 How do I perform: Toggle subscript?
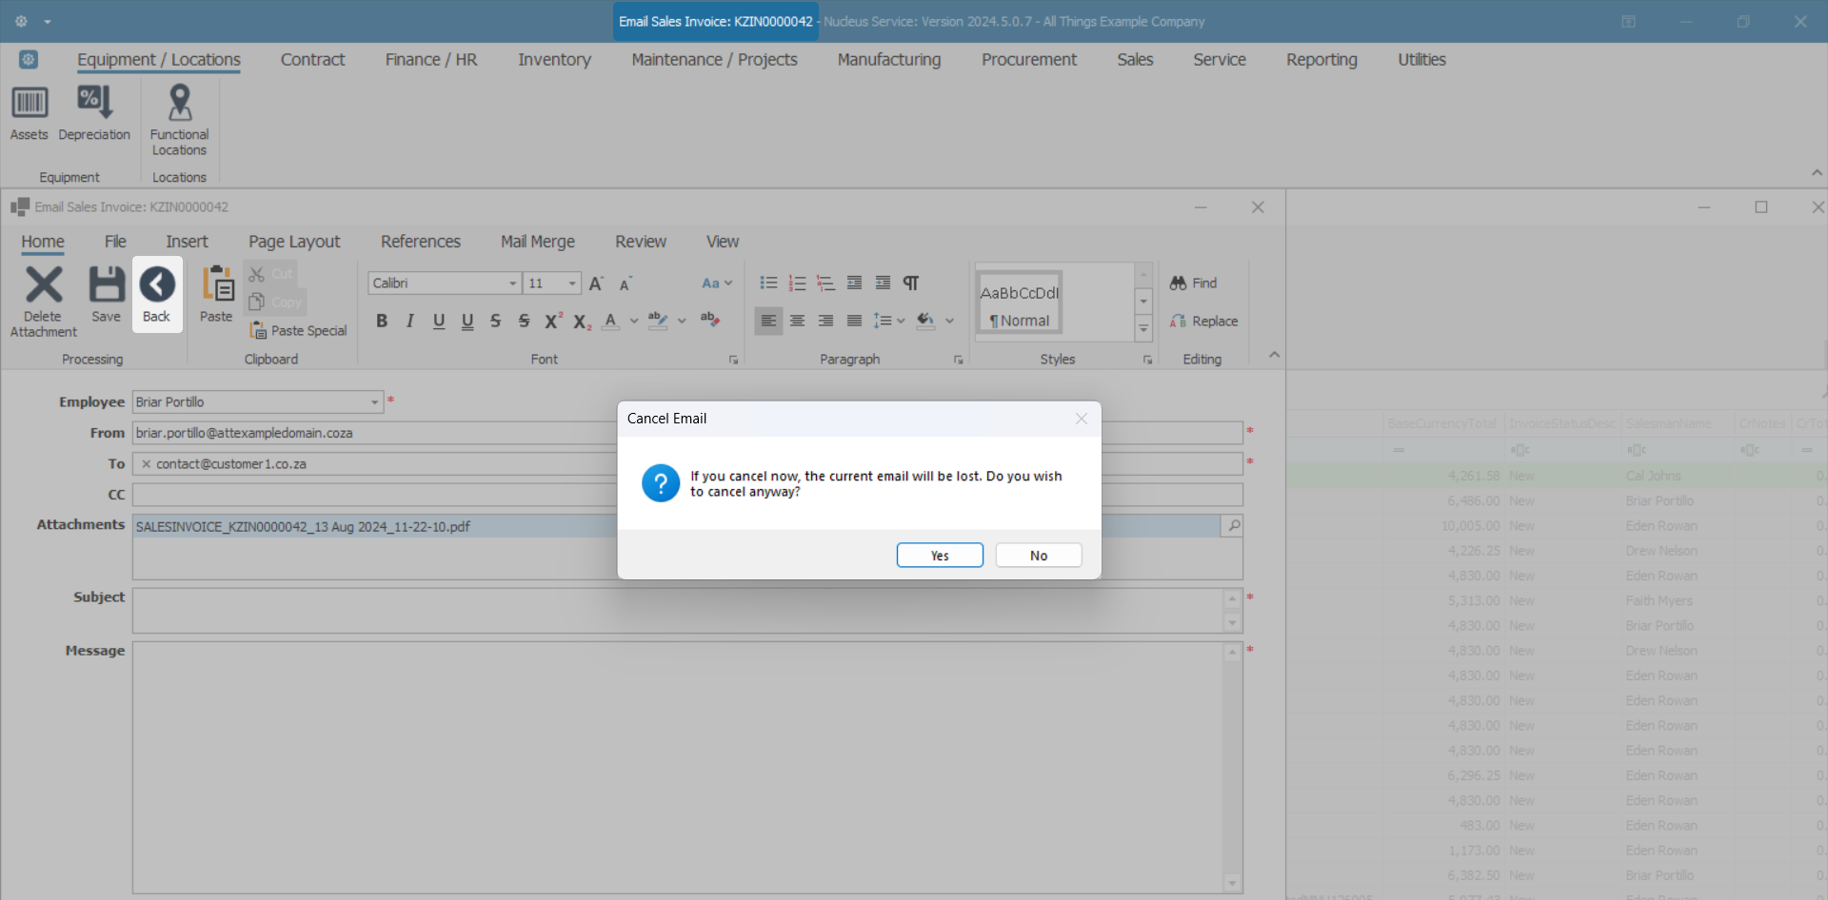583,322
